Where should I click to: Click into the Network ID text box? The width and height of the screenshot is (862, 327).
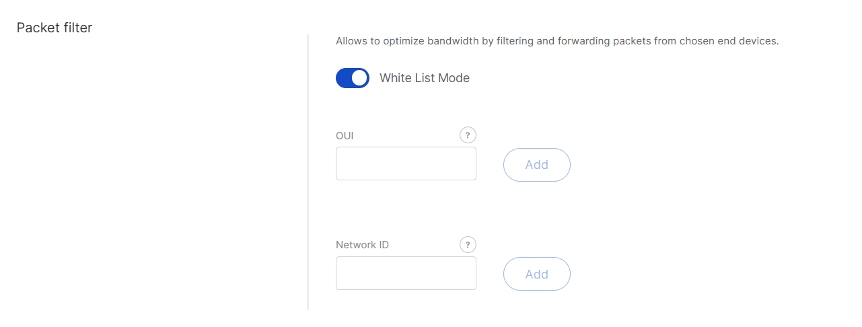406,273
